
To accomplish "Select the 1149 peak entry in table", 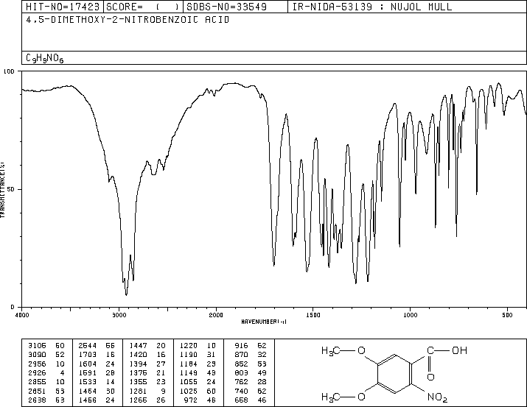I will [x=198, y=372].
